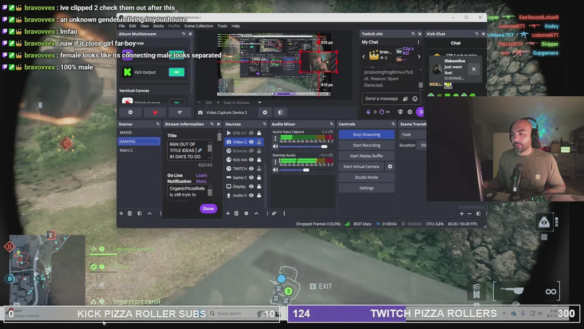Add a new scene with plus icon

pos(121,213)
